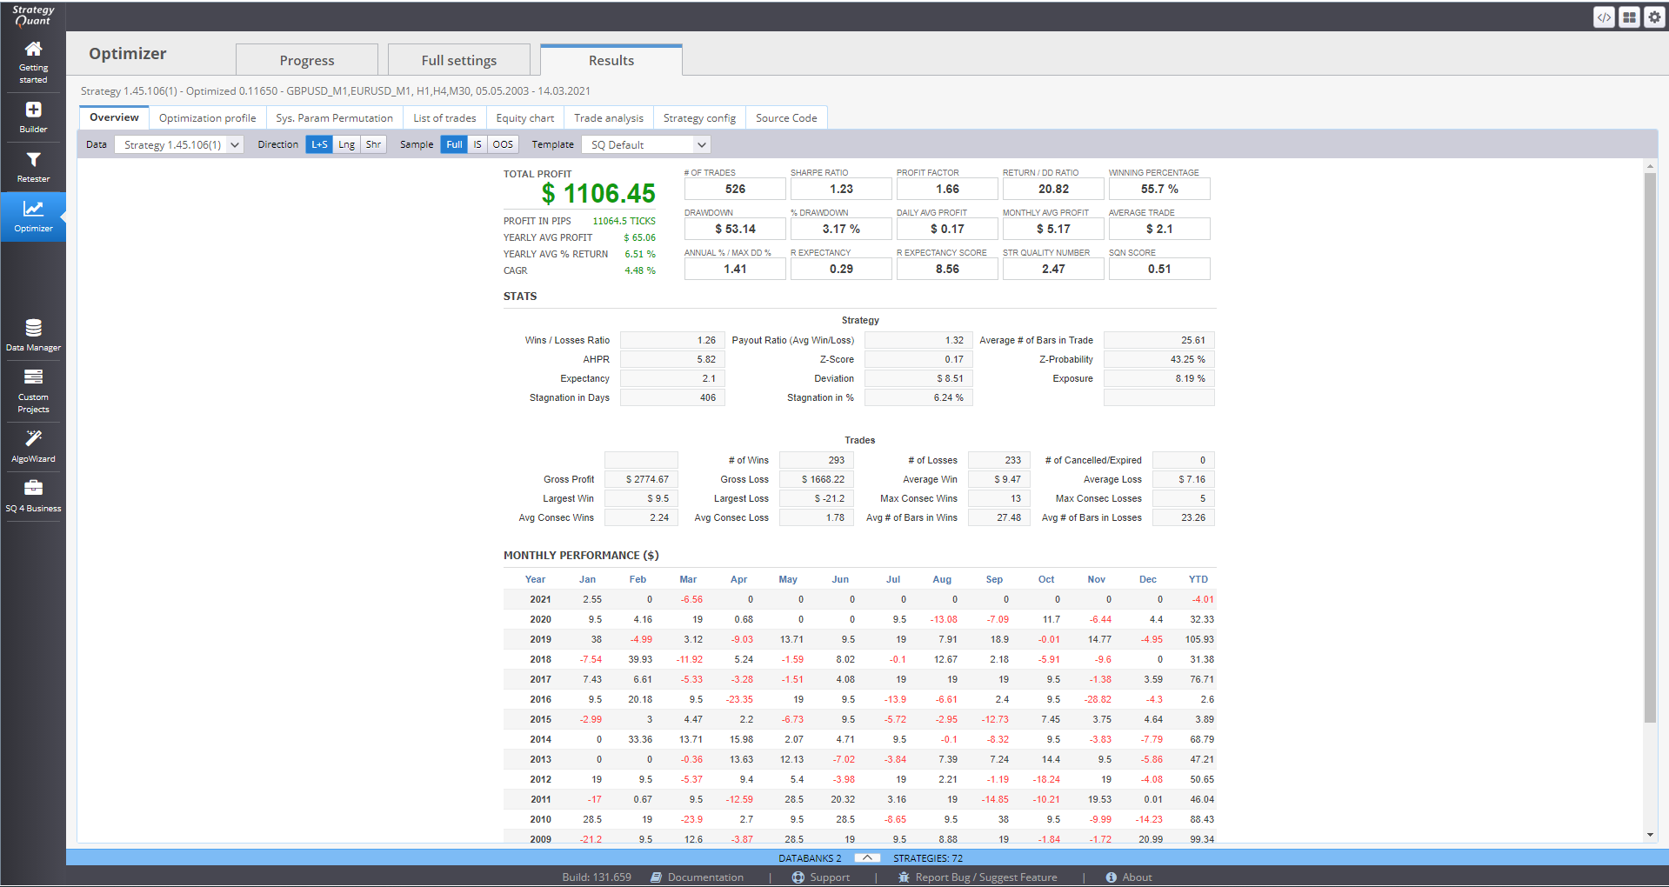Expand the databanks panel chevron
Image resolution: width=1669 pixels, height=887 pixels.
pos(867,858)
